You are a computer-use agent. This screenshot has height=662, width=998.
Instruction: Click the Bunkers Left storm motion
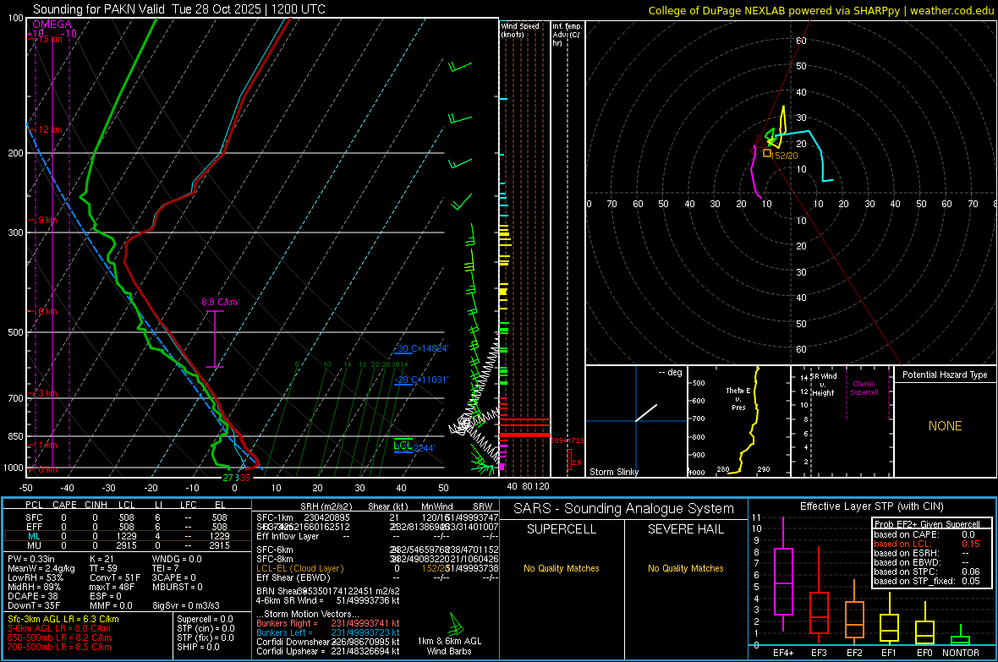click(328, 632)
